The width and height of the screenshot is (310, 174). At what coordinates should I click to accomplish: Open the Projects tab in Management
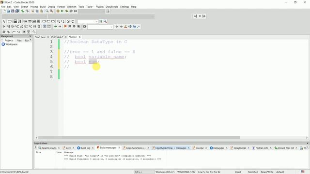pyautogui.click(x=9, y=41)
